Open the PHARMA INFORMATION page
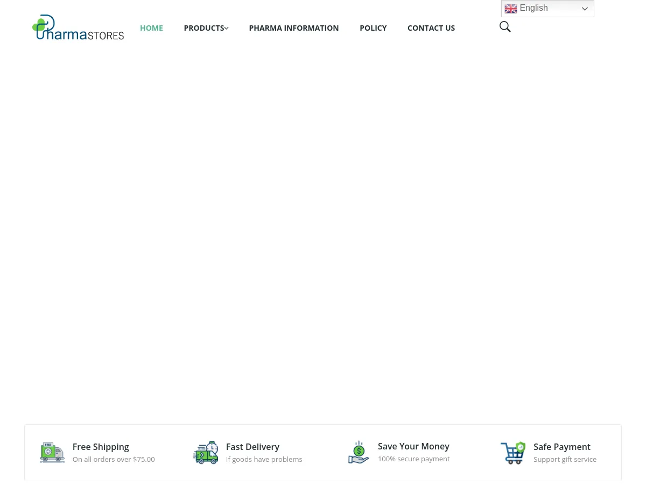The width and height of the screenshot is (646, 485). 293,27
